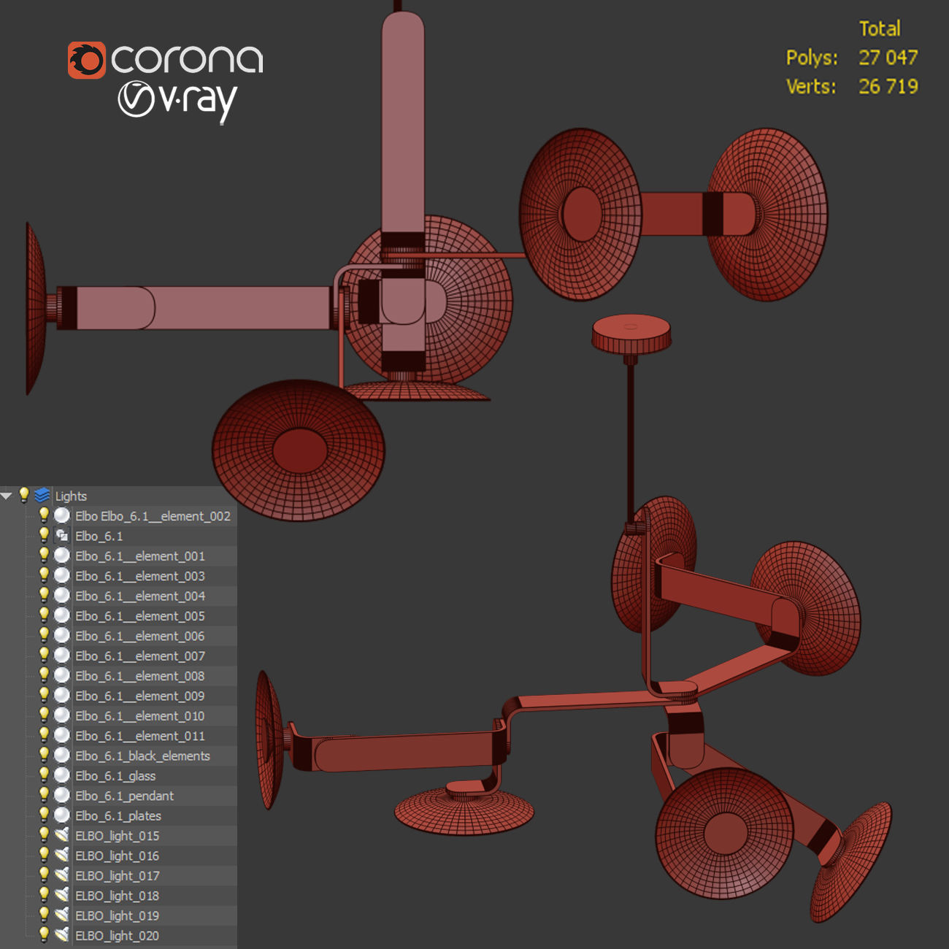Click sphere icon next to Elbo_6.1__element_008
The width and height of the screenshot is (949, 949).
[62, 676]
